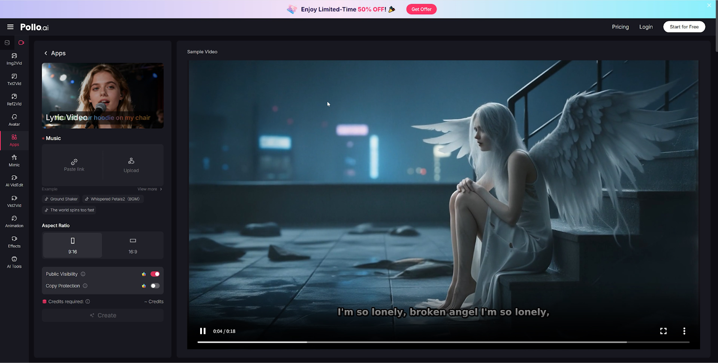This screenshot has width=718, height=363.
Task: Select the 16:9 aspect ratio option
Action: click(133, 245)
